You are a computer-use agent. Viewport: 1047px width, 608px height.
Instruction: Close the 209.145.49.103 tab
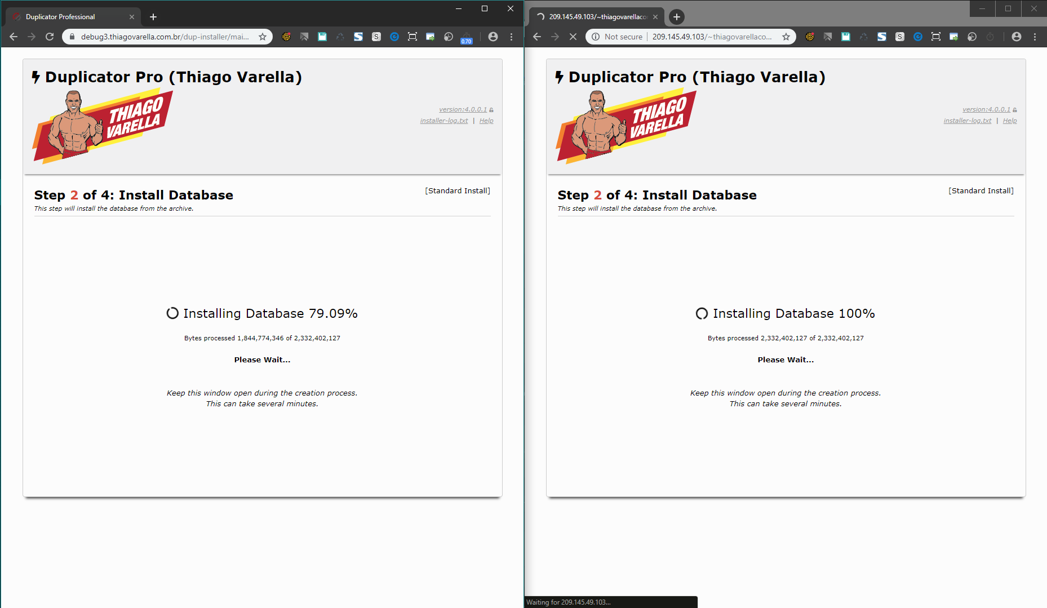pos(655,17)
